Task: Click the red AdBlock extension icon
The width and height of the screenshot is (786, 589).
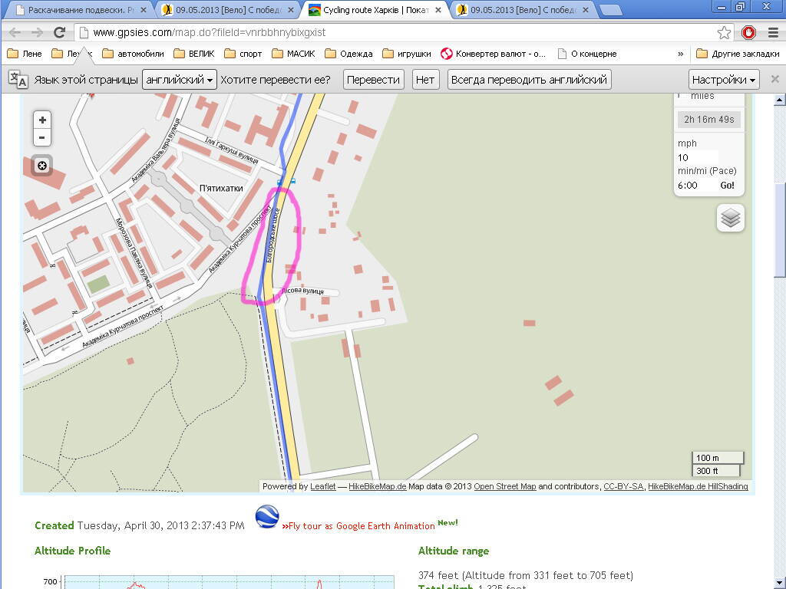Action: point(748,33)
